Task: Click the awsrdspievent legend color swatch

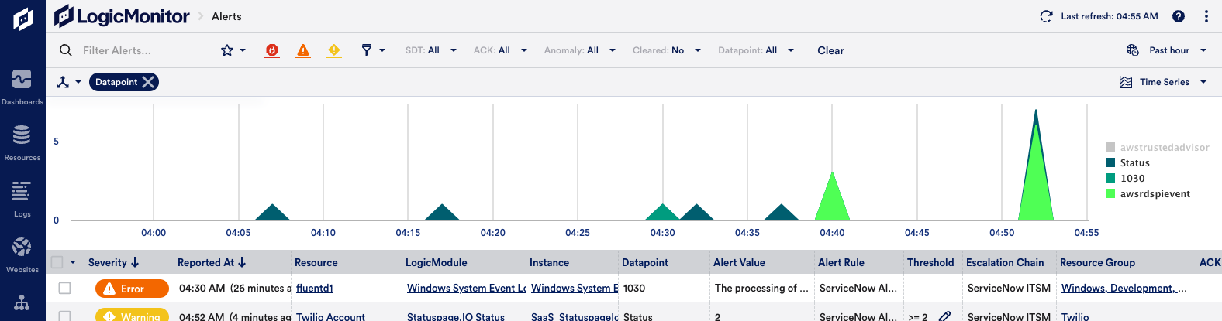Action: (1110, 193)
